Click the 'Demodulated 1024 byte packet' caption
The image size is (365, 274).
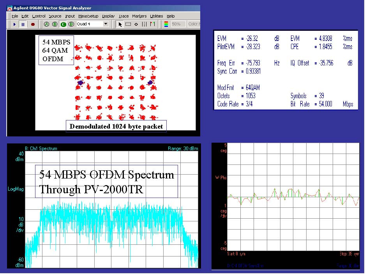116,127
